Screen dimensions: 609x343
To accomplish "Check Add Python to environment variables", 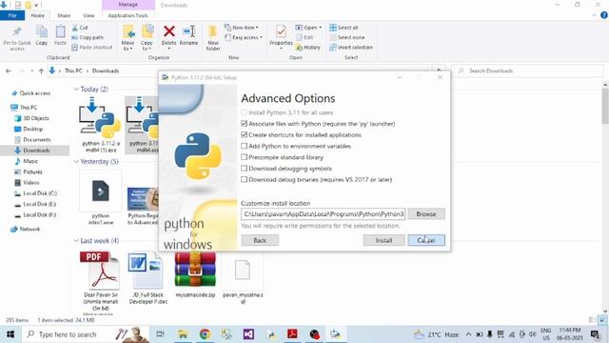I will pyautogui.click(x=244, y=146).
